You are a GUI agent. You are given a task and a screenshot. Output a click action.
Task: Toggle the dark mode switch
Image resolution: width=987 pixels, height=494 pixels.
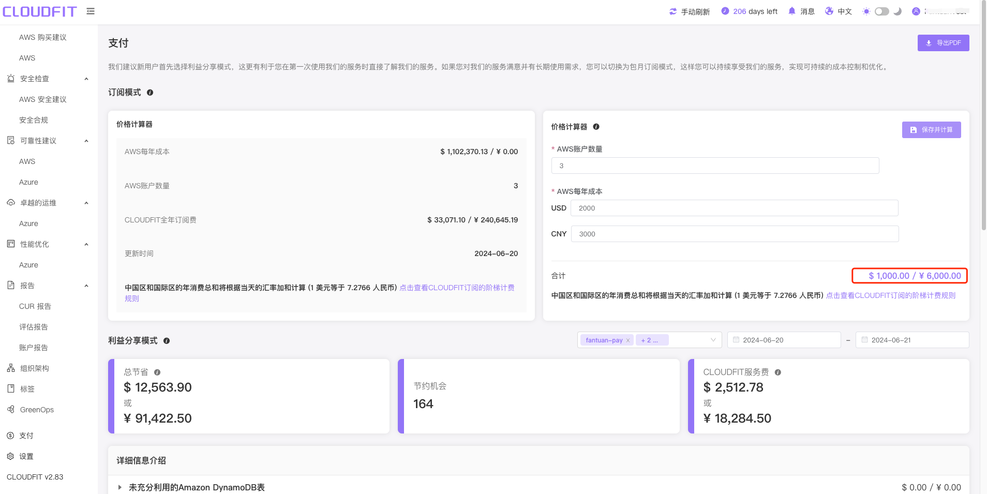882,11
